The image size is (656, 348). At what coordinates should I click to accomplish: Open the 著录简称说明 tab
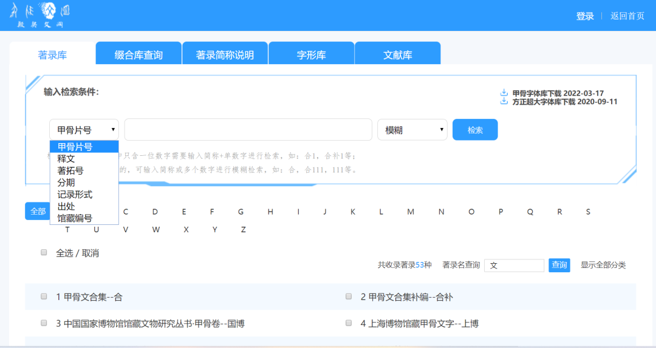point(225,55)
